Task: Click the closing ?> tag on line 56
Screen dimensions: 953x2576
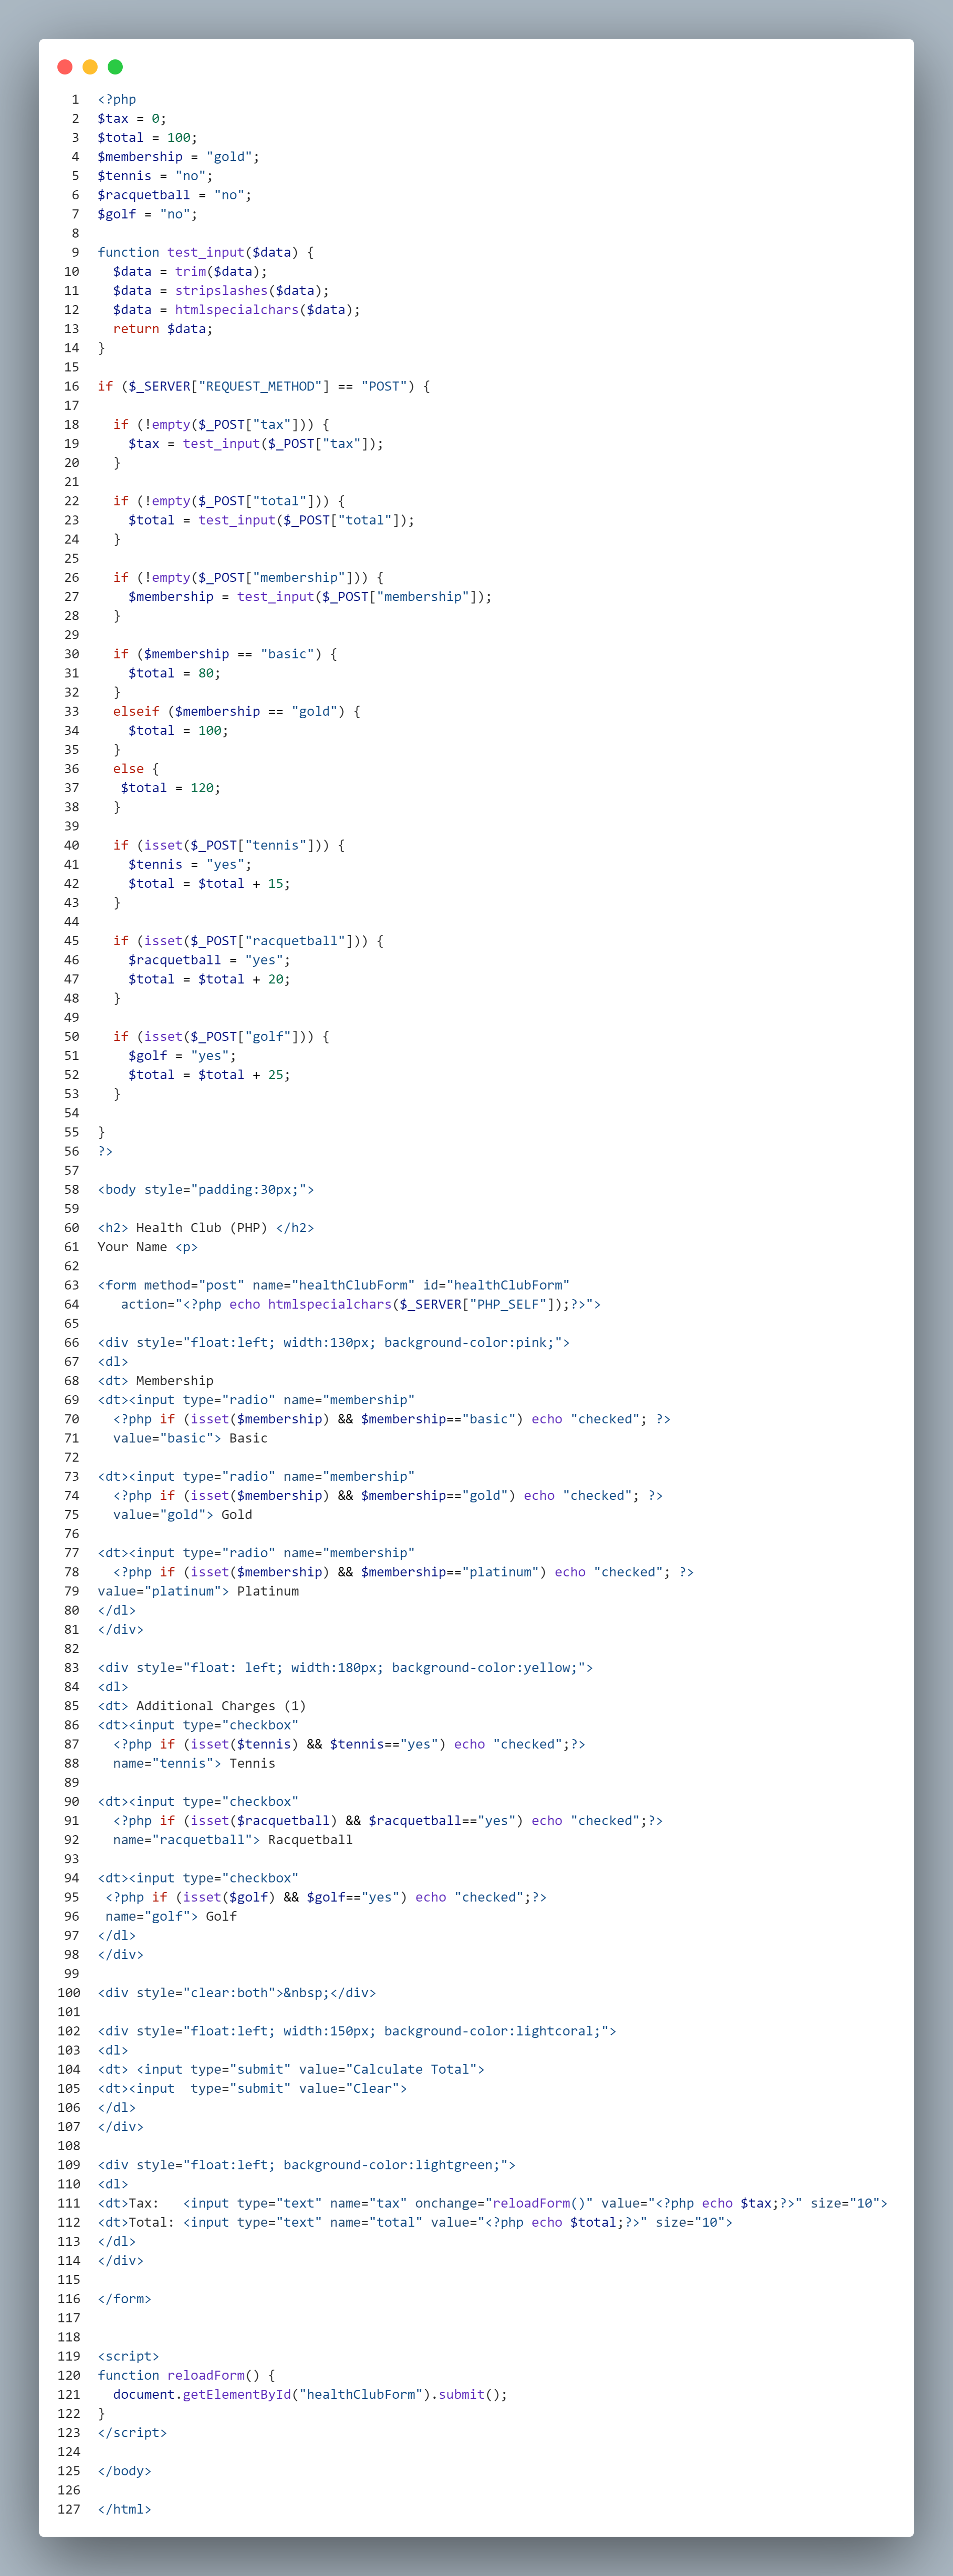Action: click(105, 1151)
